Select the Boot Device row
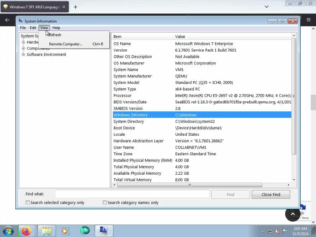Image resolution: width=316 pixels, height=237 pixels. (x=202, y=128)
